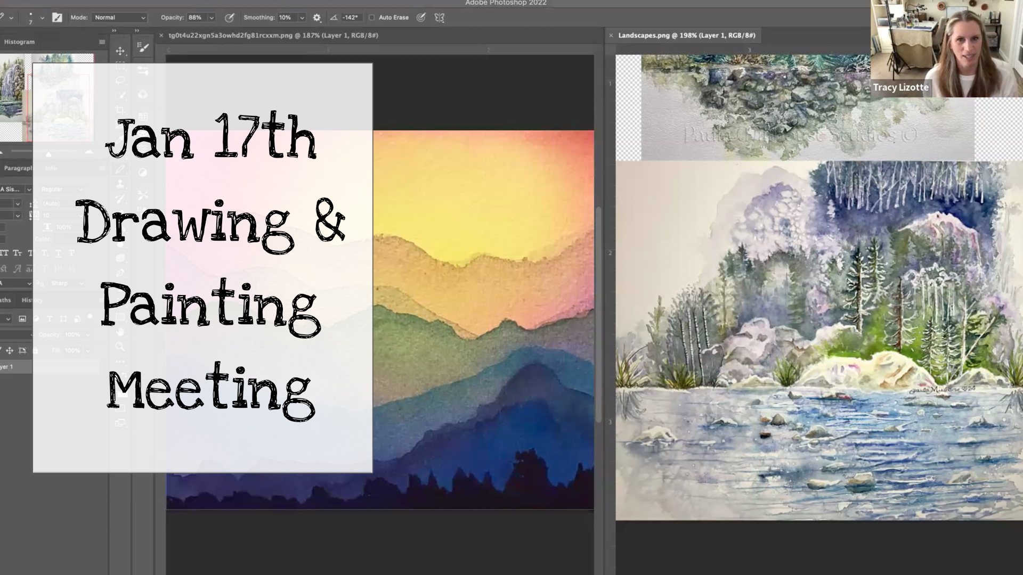1023x575 pixels.
Task: Open smoothing options gear
Action: pyautogui.click(x=317, y=18)
